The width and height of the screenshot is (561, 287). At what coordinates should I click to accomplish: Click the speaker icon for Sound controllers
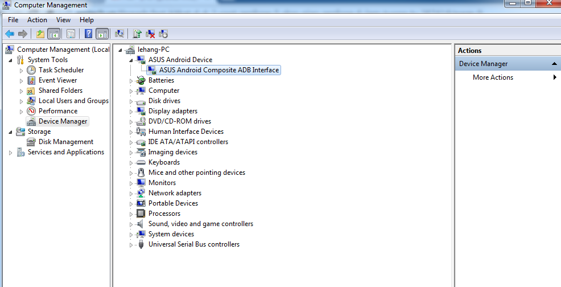[x=141, y=224]
